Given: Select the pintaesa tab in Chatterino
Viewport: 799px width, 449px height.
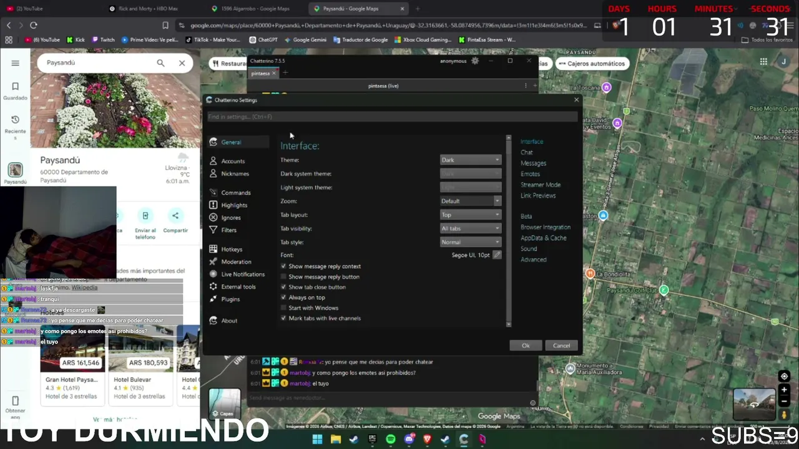Looking at the screenshot, I should (x=260, y=74).
